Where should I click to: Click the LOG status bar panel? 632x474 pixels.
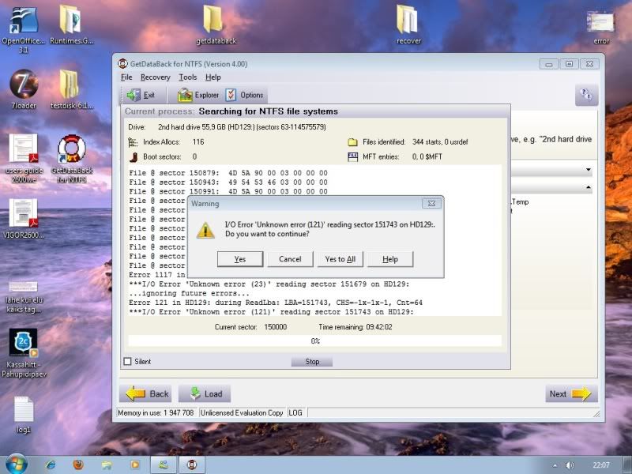[x=295, y=412]
